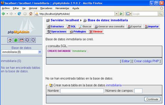This screenshot has width=165, height=105.
Task: Reload the page with refresh icon
Action: tap(19, 14)
